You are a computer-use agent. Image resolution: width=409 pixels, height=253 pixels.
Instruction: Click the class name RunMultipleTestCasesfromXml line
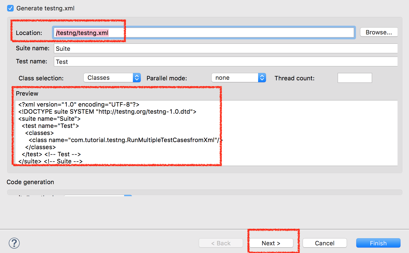coord(126,140)
